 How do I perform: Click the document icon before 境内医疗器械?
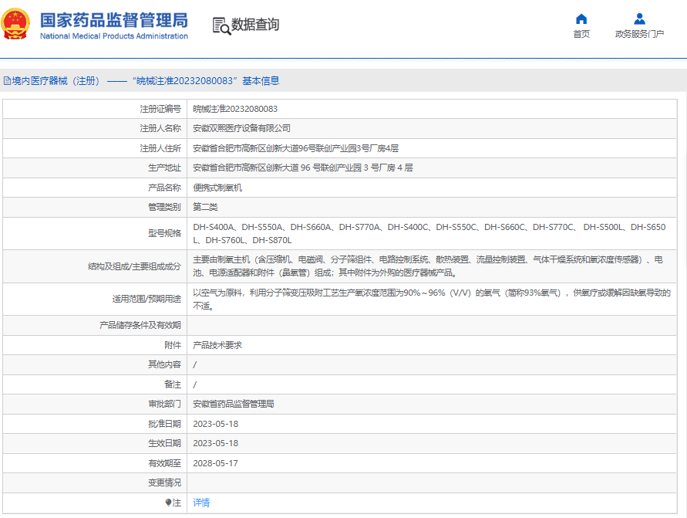tap(6, 80)
